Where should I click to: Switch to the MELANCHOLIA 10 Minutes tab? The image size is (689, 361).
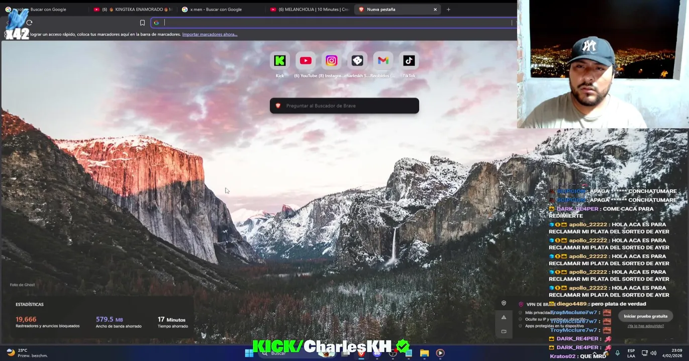coord(310,9)
